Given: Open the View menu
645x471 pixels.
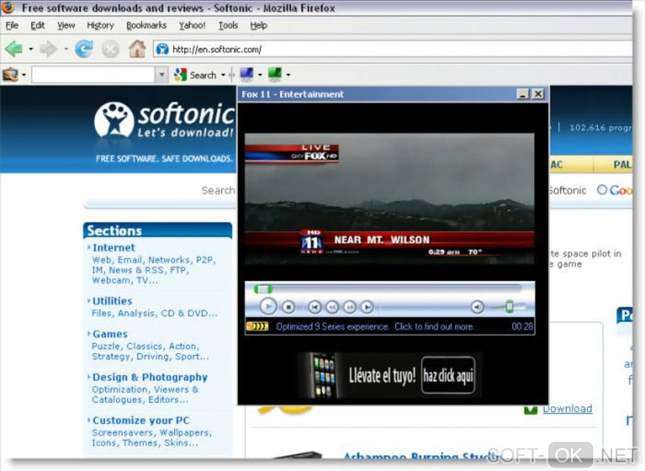Looking at the screenshot, I should pyautogui.click(x=66, y=25).
